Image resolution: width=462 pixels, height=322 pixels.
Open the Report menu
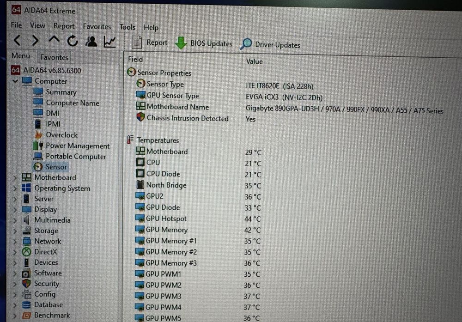[64, 26]
